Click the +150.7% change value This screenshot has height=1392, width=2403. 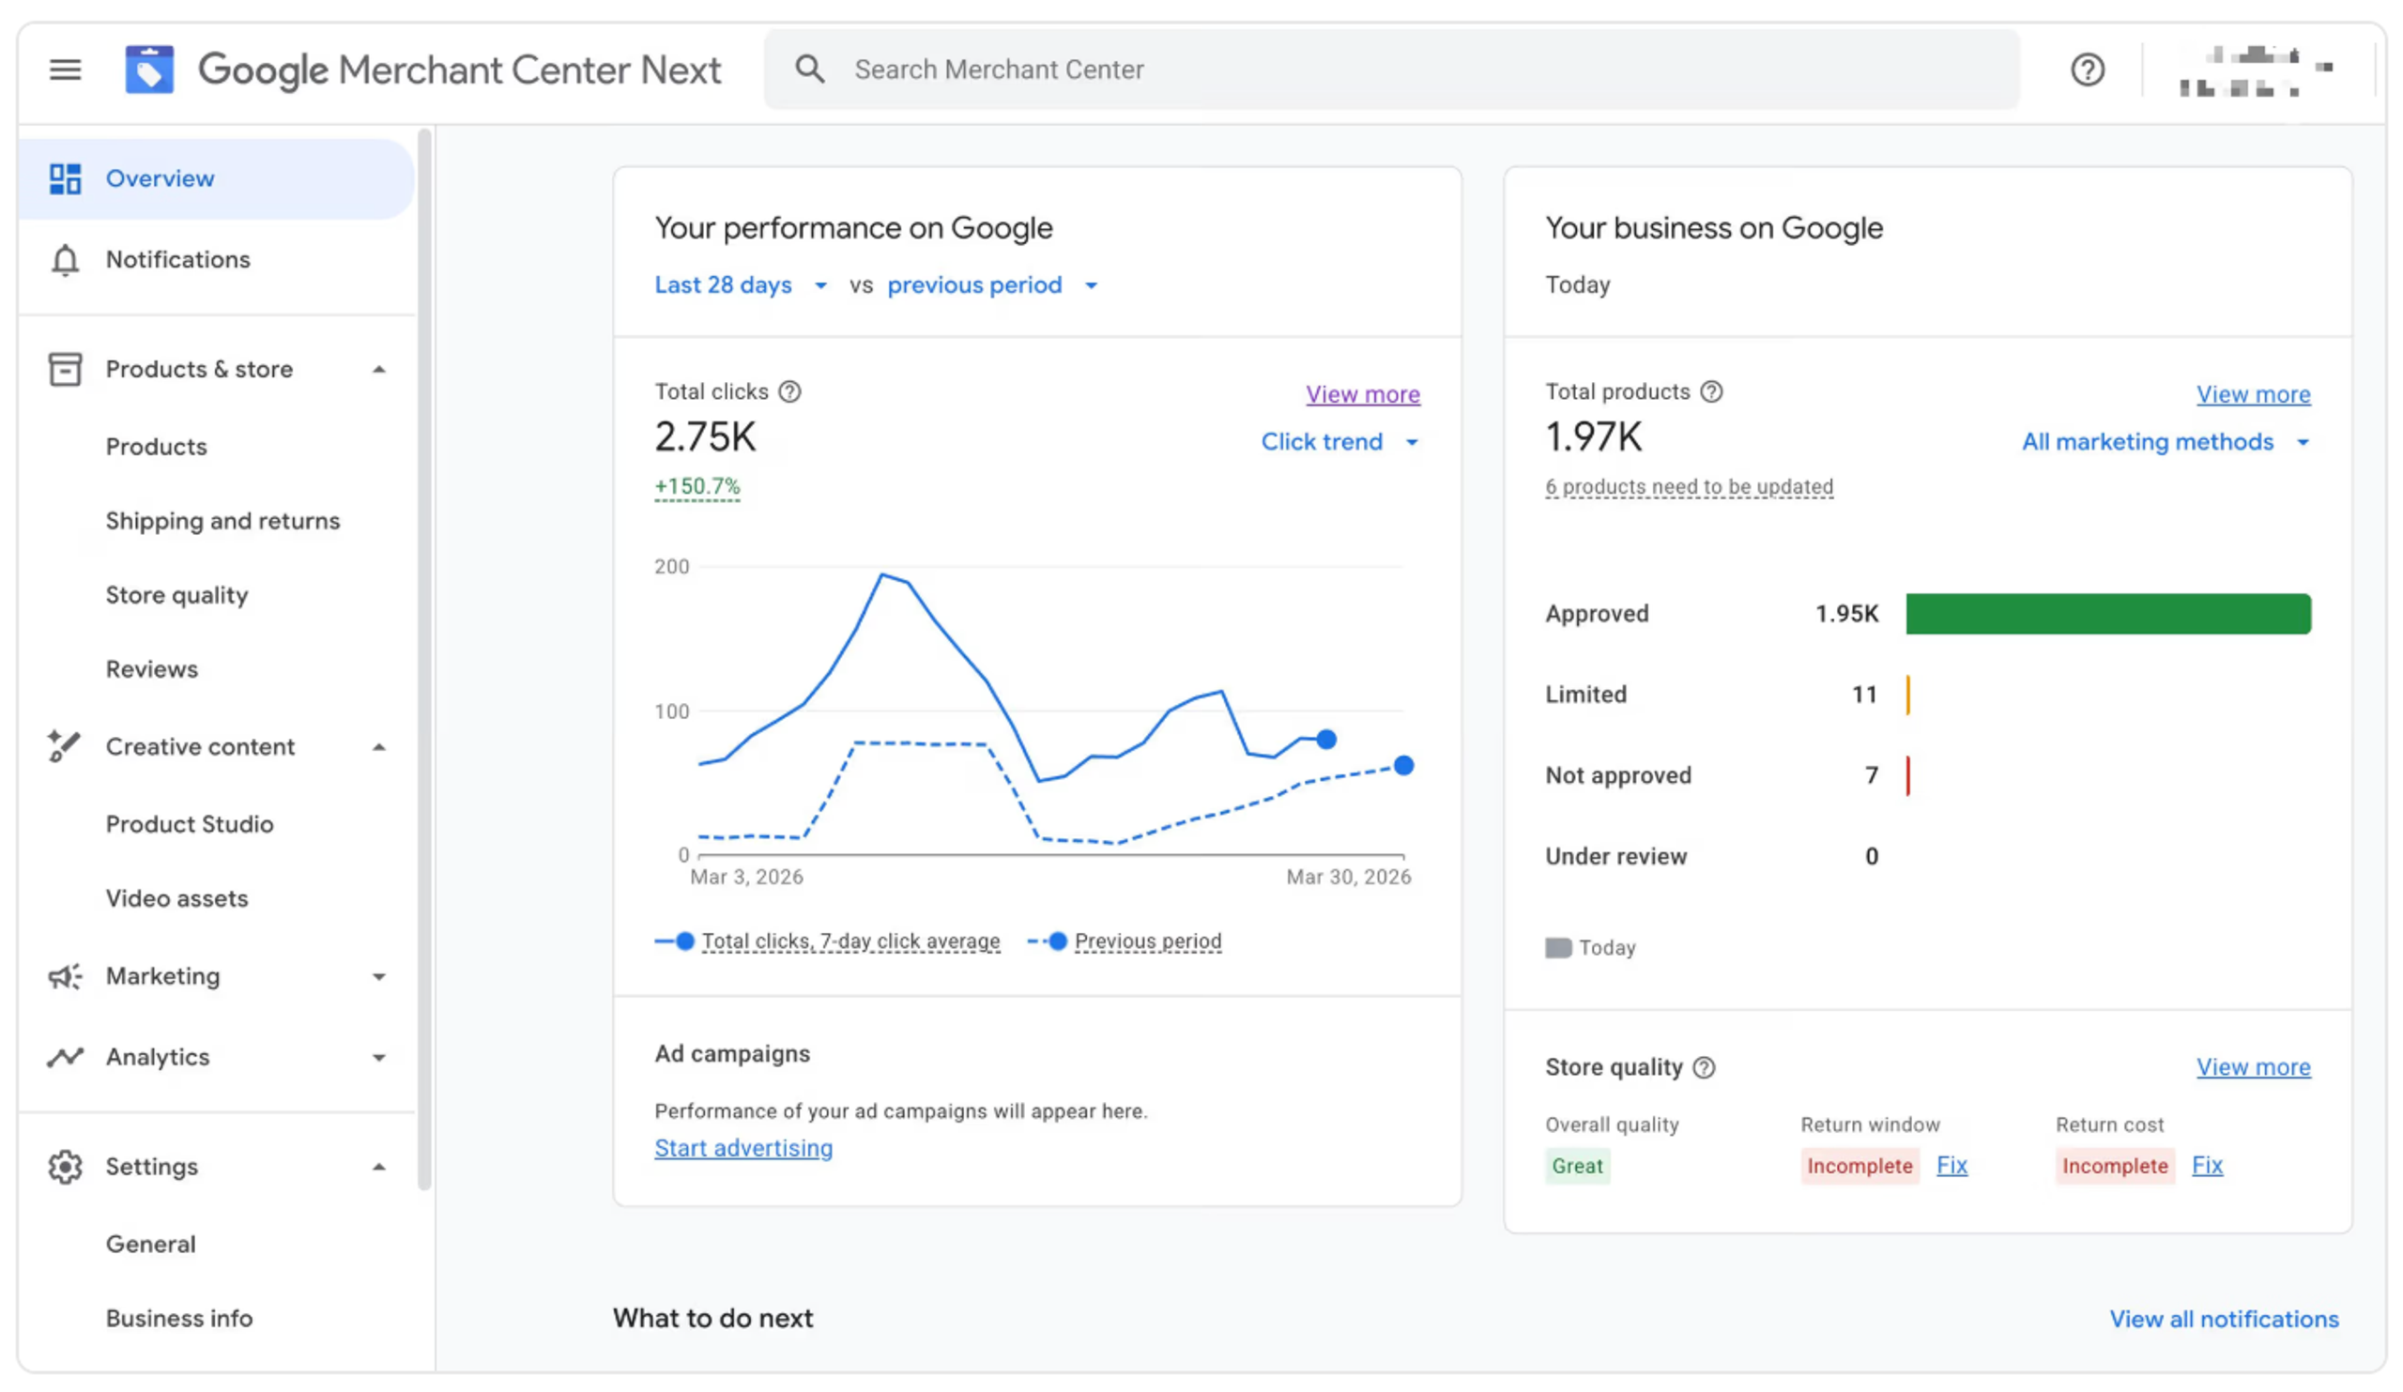(697, 486)
